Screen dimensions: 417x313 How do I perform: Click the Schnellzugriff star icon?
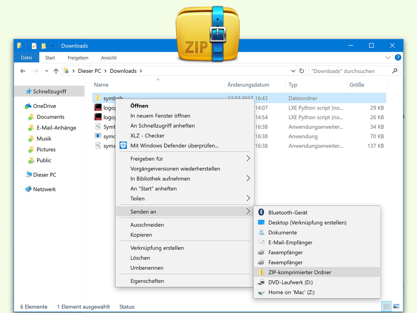pos(29,91)
